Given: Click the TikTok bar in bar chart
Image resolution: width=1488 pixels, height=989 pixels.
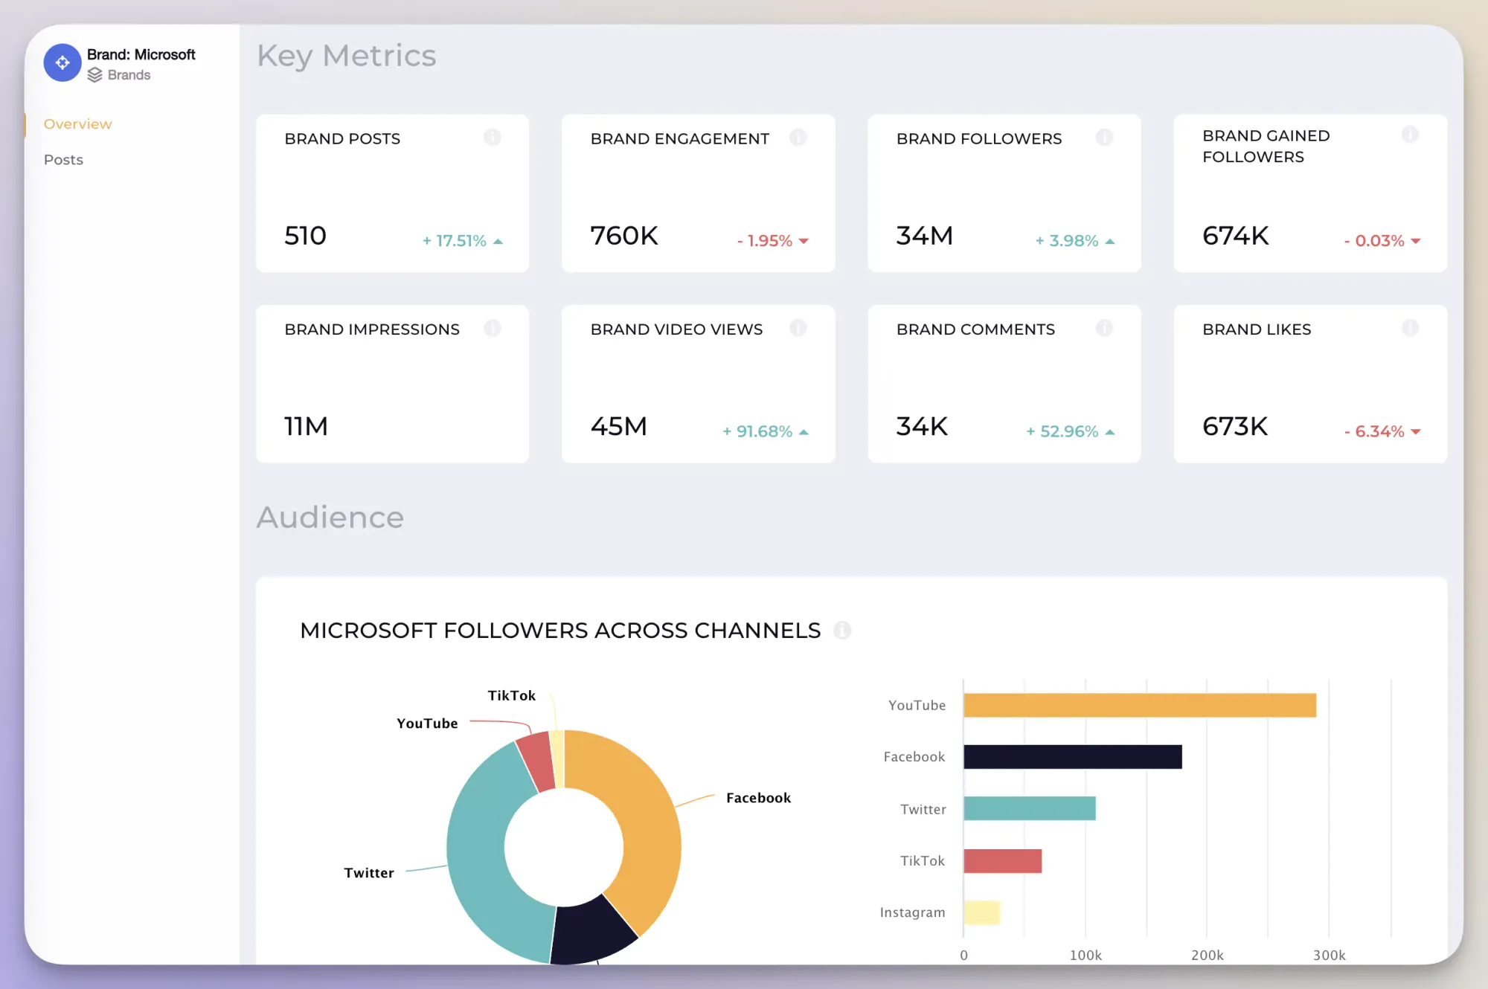Looking at the screenshot, I should pyautogui.click(x=1003, y=861).
